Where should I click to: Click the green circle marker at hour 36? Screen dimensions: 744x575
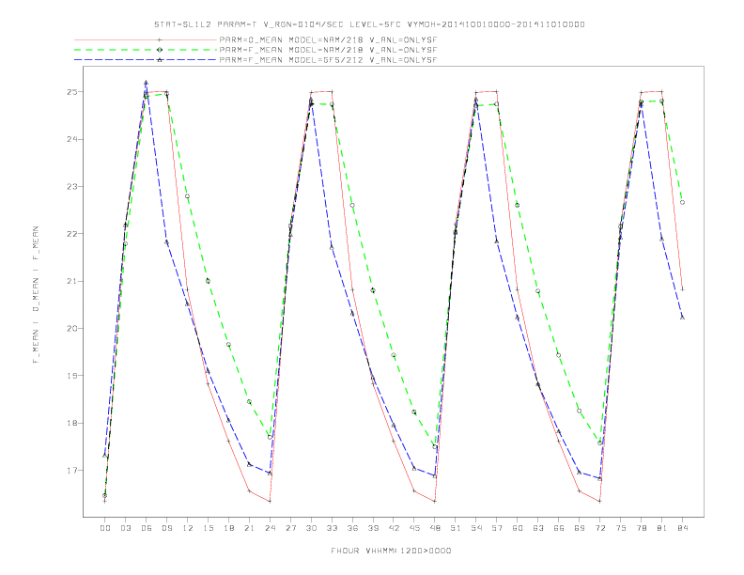(x=352, y=205)
